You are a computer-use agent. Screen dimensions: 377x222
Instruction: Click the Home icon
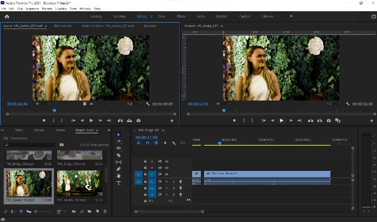tap(6, 16)
